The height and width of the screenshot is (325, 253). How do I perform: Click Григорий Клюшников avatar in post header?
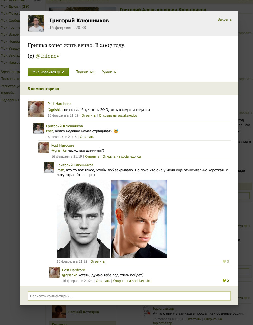point(36,24)
